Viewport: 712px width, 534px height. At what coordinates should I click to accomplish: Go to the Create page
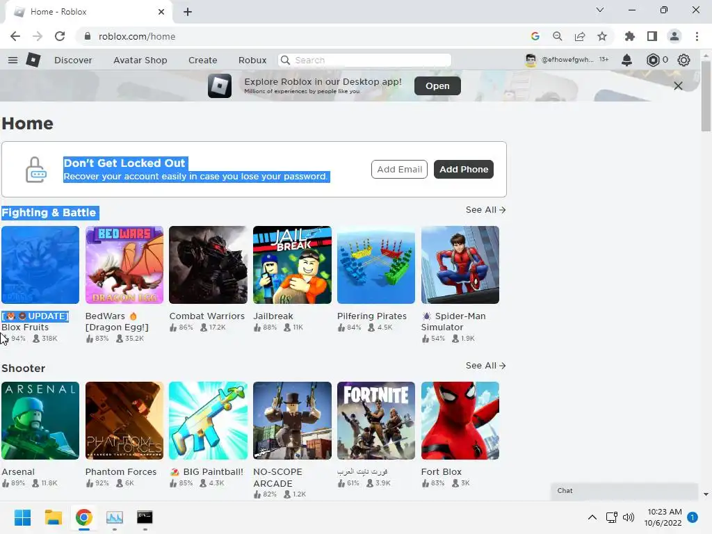[x=202, y=60]
